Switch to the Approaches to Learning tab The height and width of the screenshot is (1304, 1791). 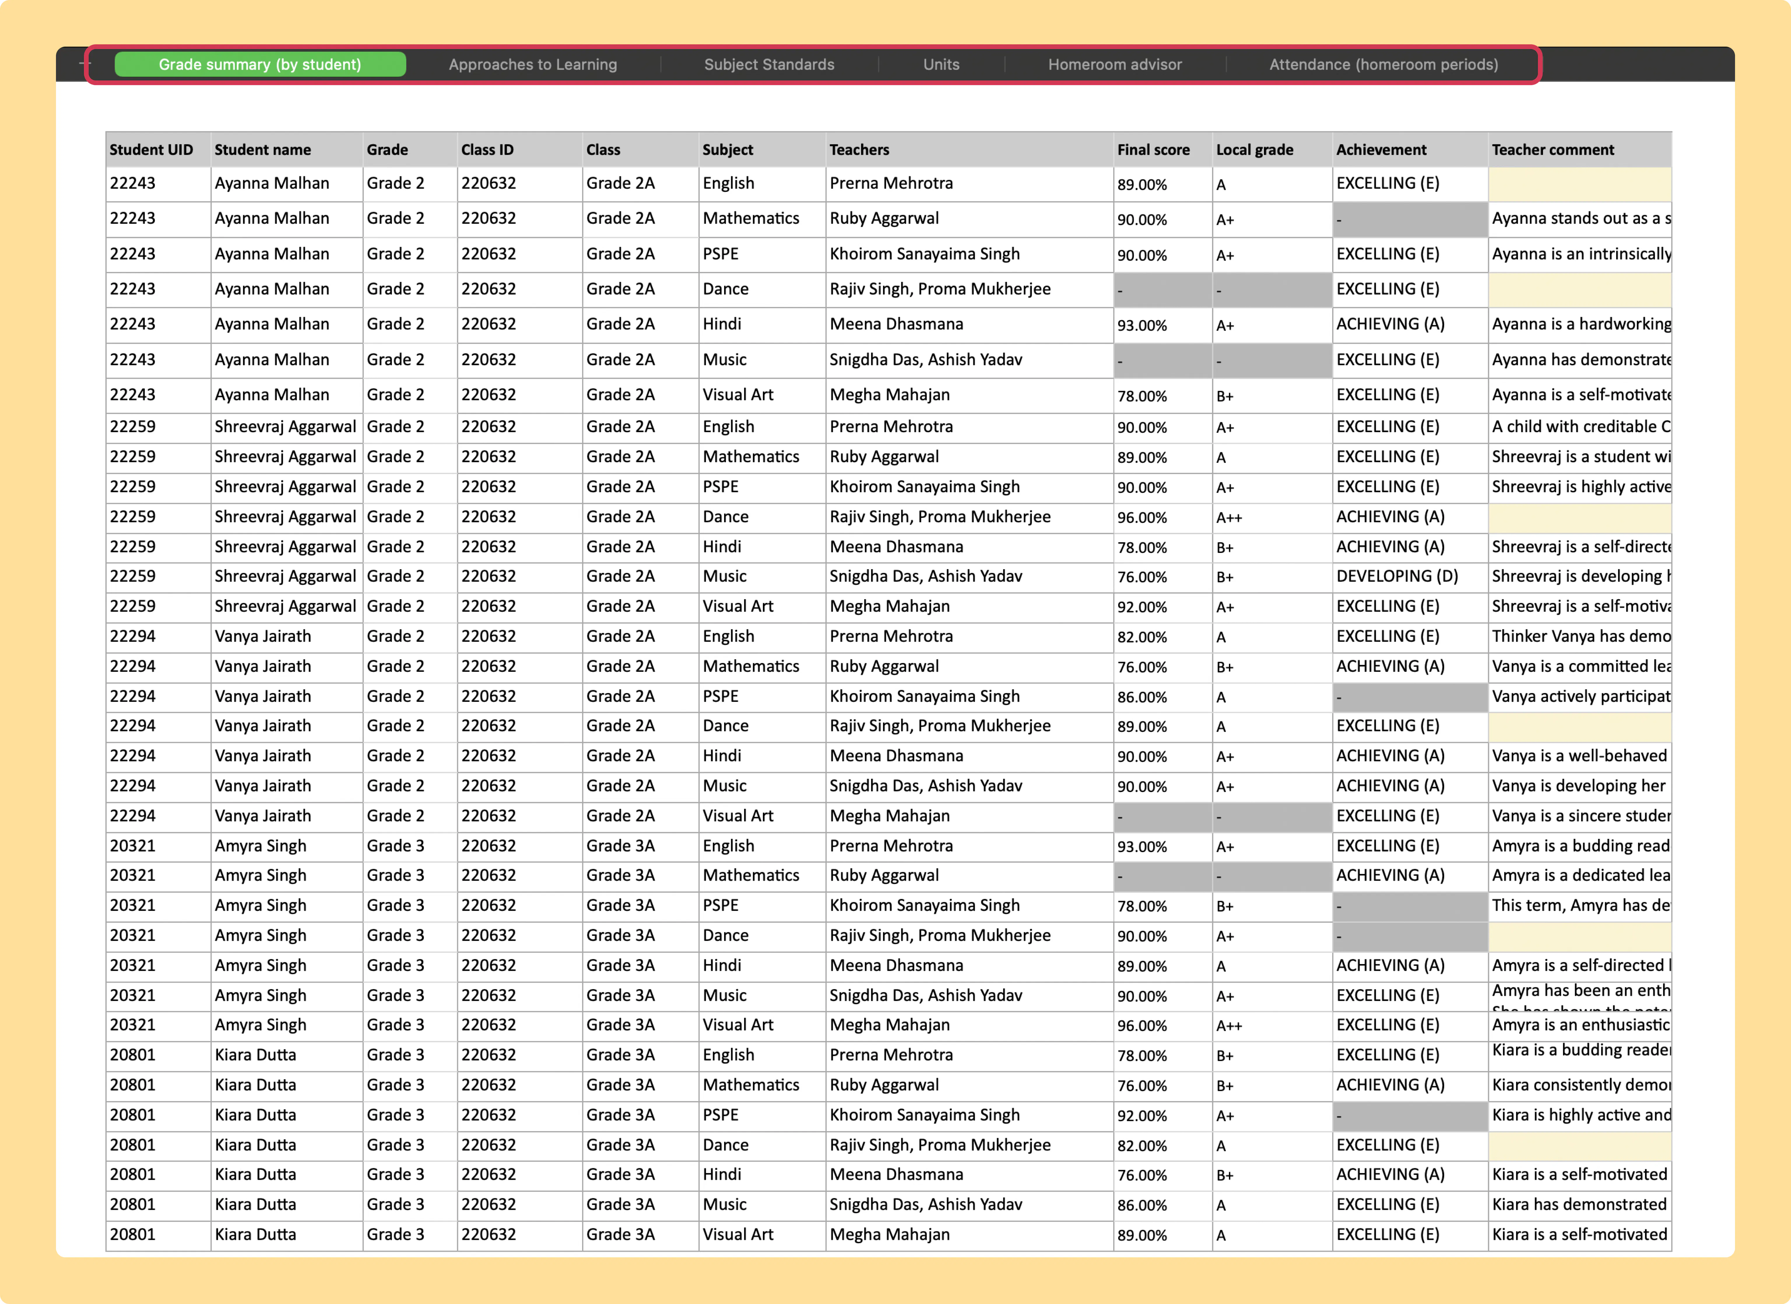coord(533,65)
